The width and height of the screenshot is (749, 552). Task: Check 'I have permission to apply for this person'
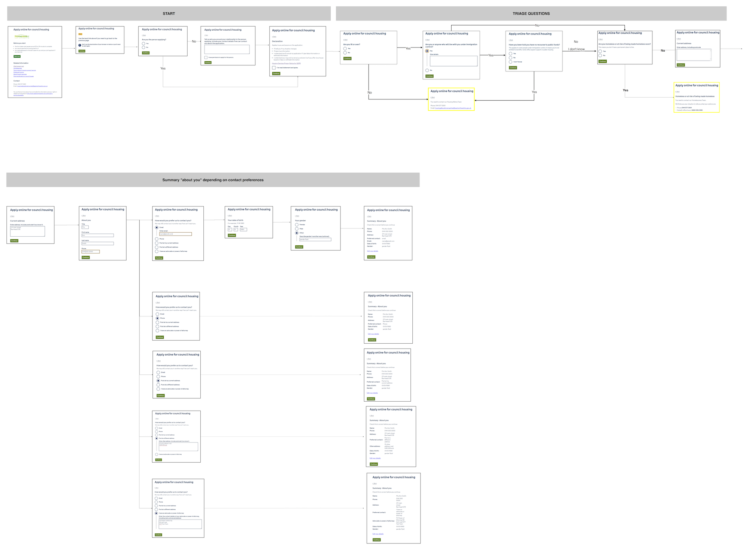pyautogui.click(x=206, y=57)
